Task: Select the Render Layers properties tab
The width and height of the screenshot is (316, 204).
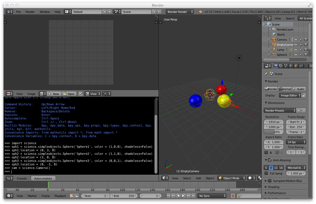Action: [281, 66]
